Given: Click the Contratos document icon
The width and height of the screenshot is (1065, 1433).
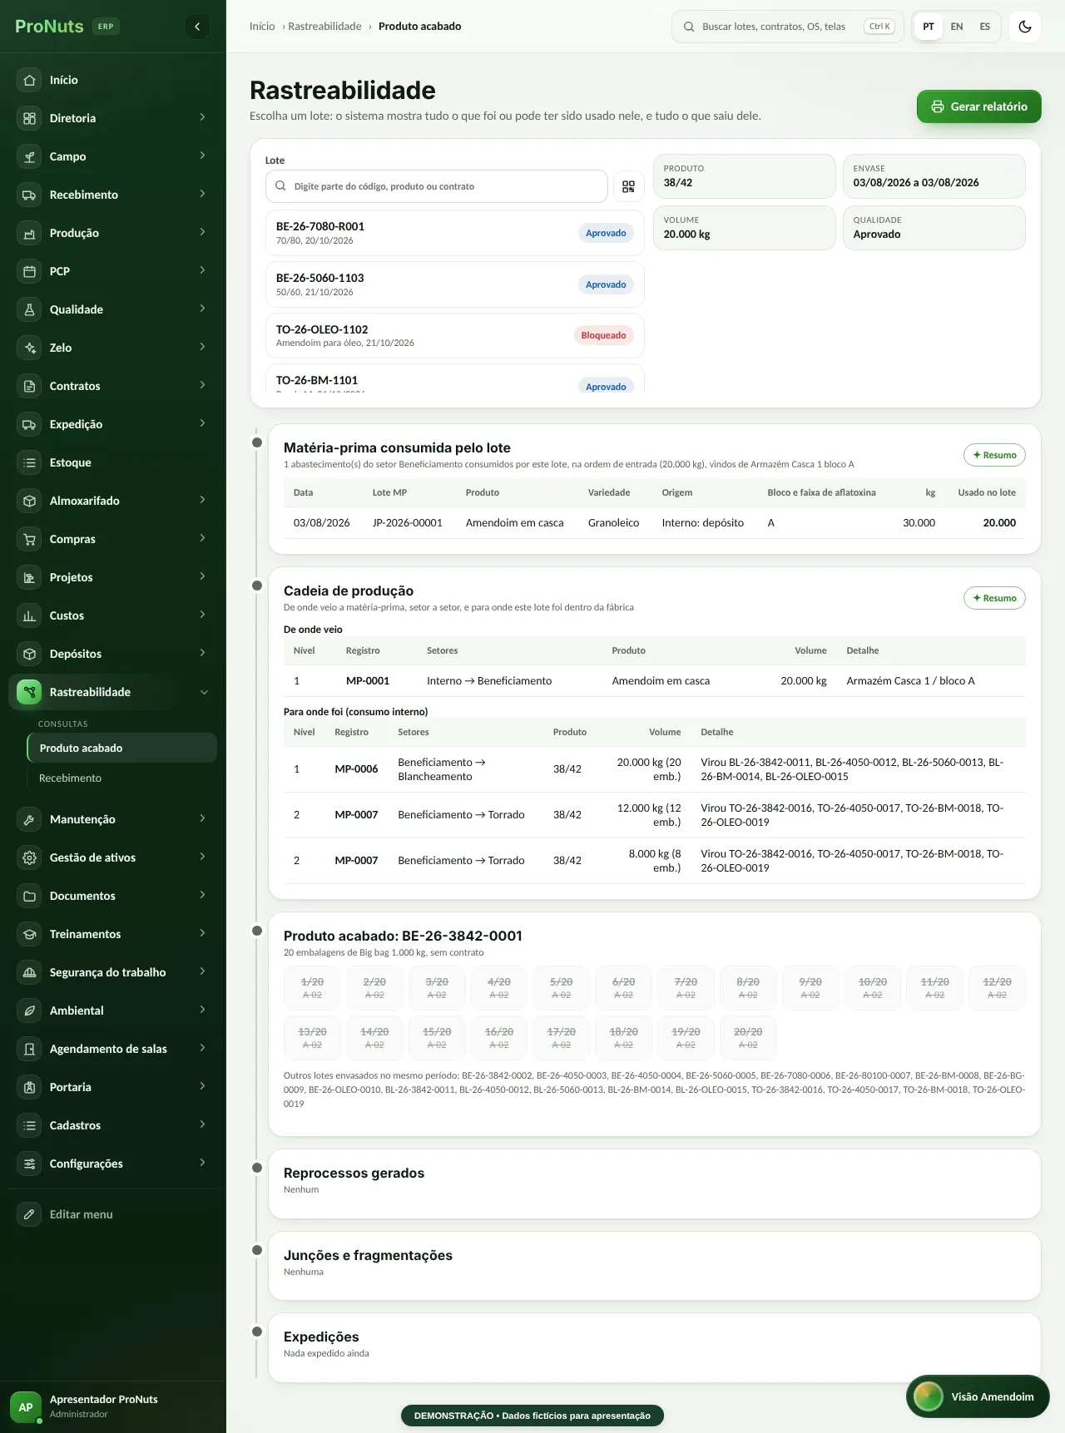Looking at the screenshot, I should [29, 386].
